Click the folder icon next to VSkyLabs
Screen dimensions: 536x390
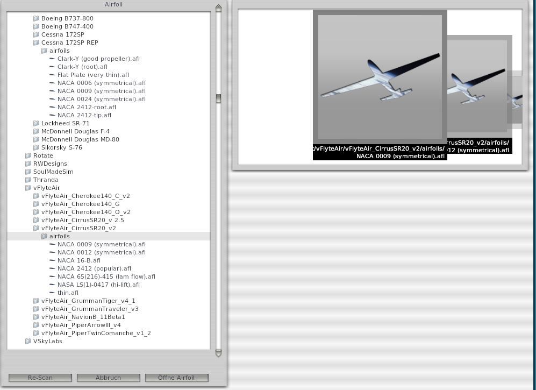coord(28,341)
